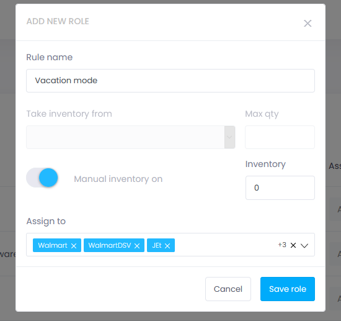Remove the WalmartDSV tag
341x321 pixels.
[x=137, y=246]
